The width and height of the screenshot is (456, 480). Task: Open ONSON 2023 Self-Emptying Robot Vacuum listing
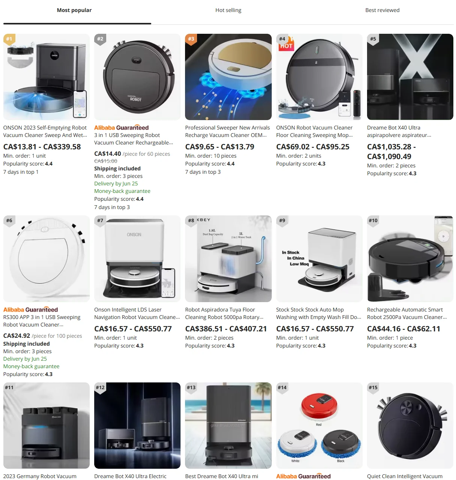[x=45, y=131]
